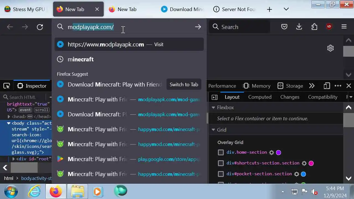Click the ellipsis badge in head node
The width and height of the screenshot is (354, 199).
(30, 117)
